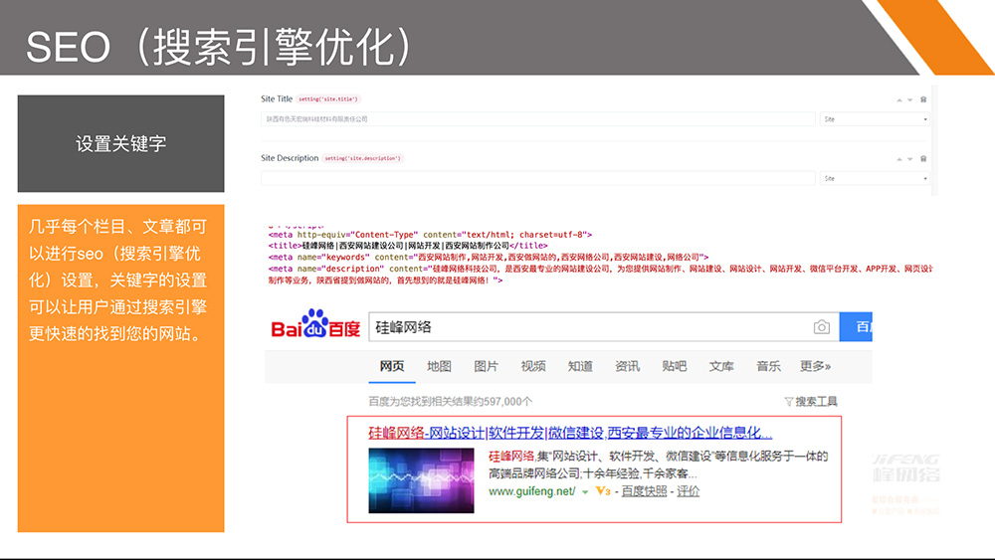Screen dimensions: 995x560
Task: Move Site Title setting down
Action: pos(910,100)
